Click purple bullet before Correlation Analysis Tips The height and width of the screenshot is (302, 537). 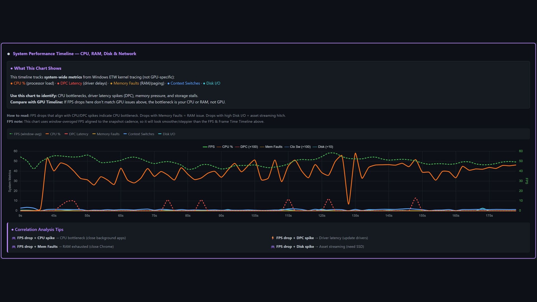coord(13,230)
